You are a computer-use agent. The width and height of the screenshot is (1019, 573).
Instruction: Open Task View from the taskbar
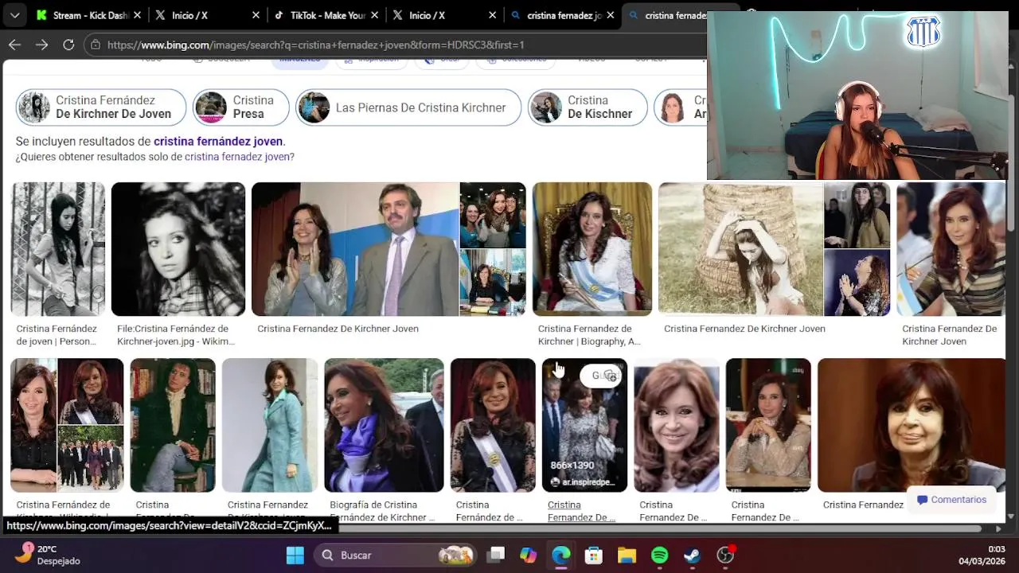click(497, 555)
